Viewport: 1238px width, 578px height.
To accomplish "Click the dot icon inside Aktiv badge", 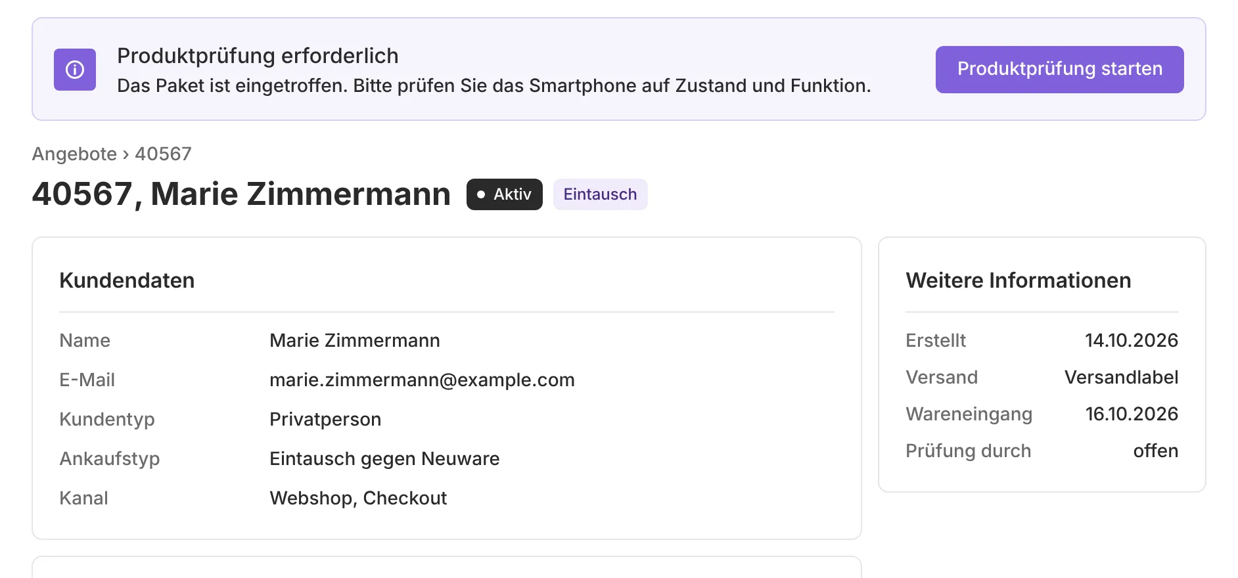I will pyautogui.click(x=481, y=194).
